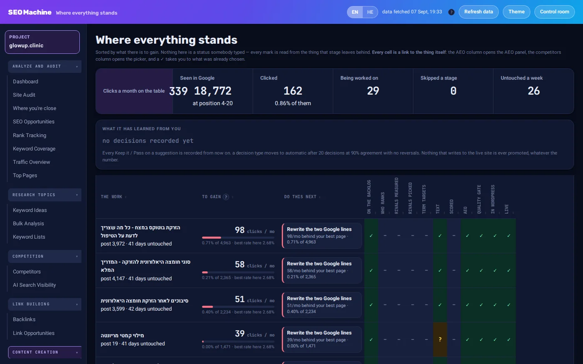This screenshot has height=364, width=583.
Task: Switch interface language to HE
Action: pos(370,12)
